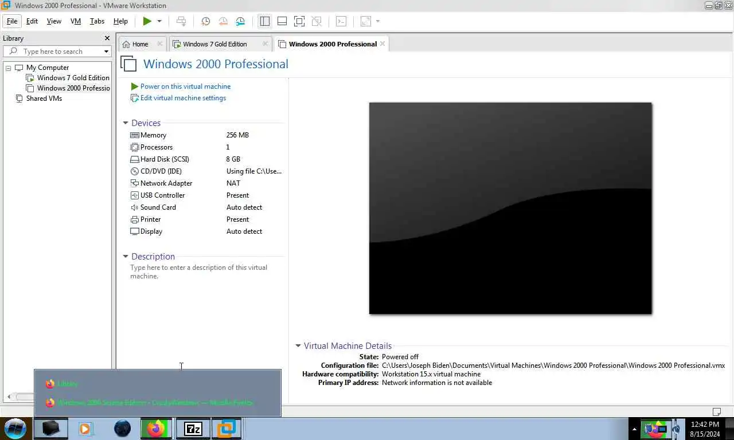Click the Firefox taskbar icon
The height and width of the screenshot is (440, 734).
pos(155,429)
